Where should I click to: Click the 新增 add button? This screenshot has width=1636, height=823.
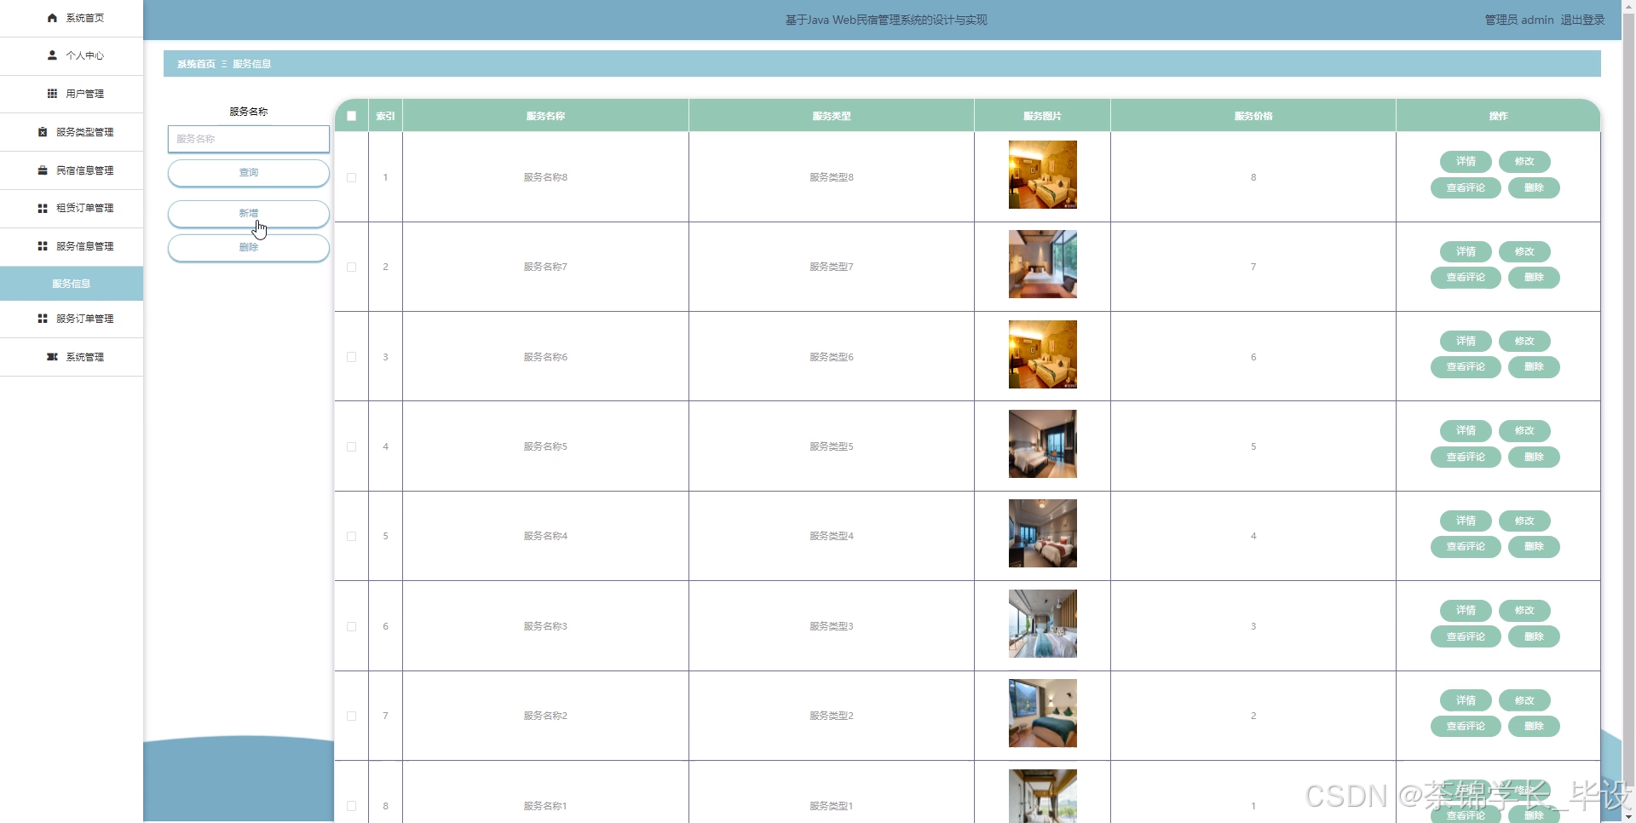click(x=249, y=213)
